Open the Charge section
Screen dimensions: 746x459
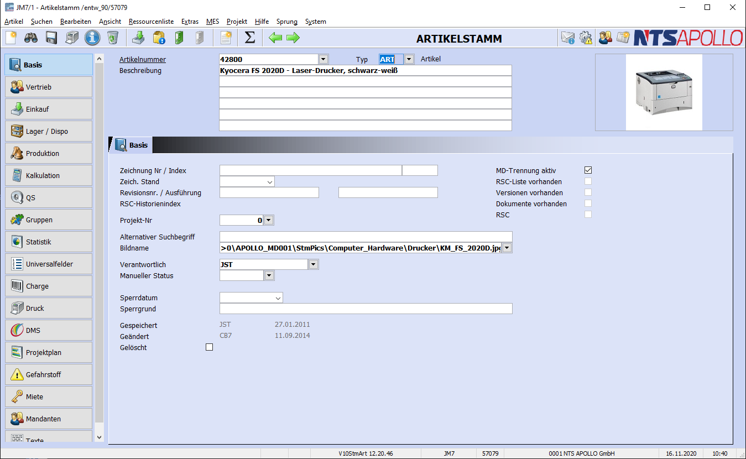pos(49,286)
